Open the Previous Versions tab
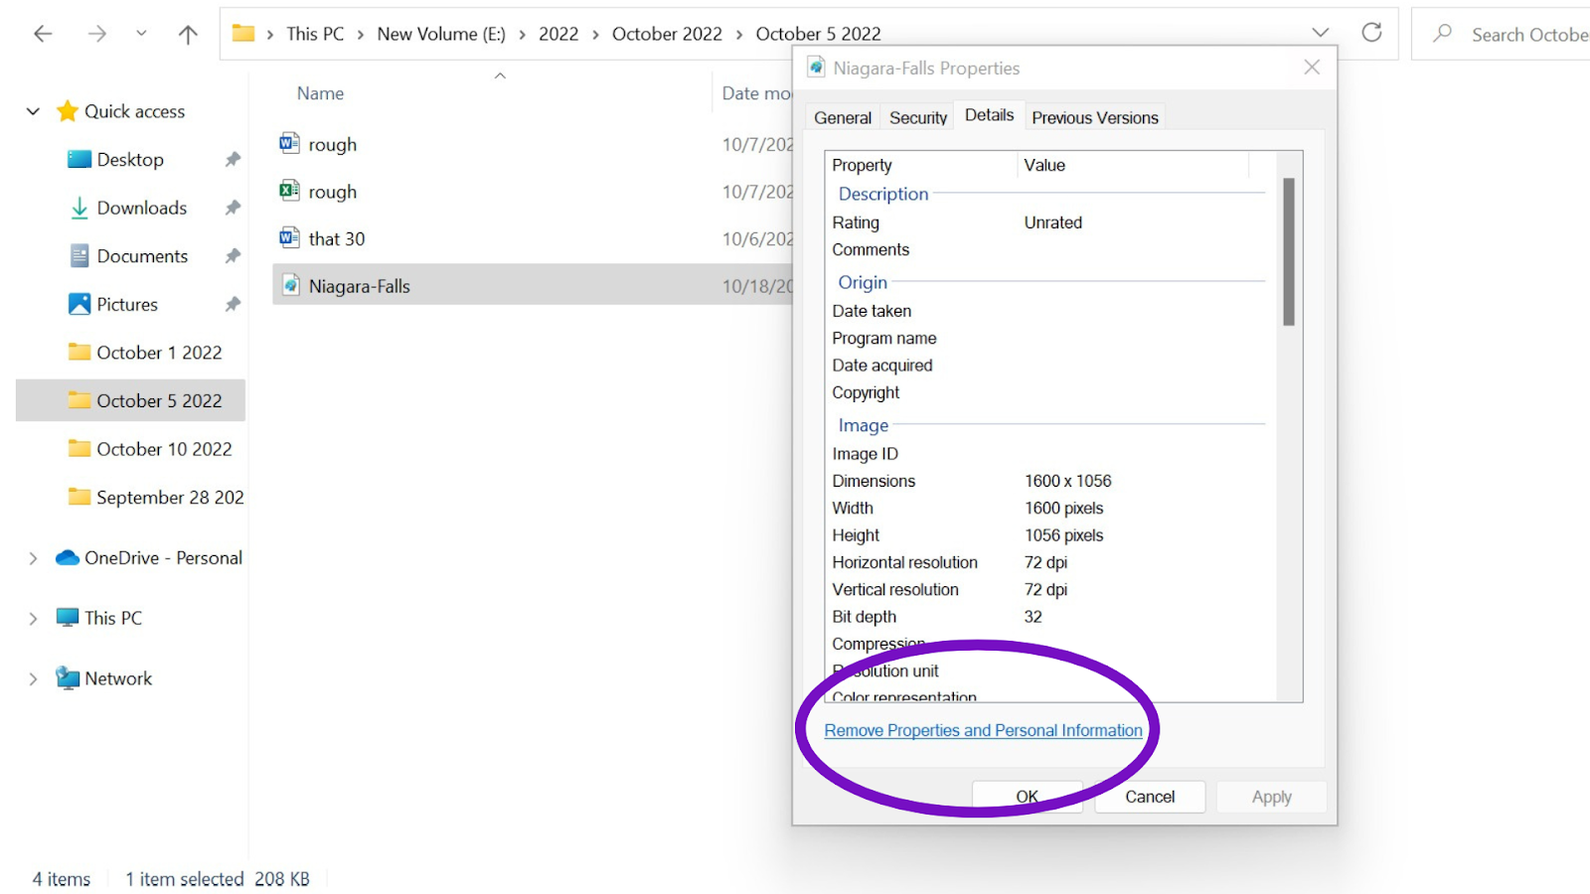Viewport: 1590px width, 894px height. pyautogui.click(x=1094, y=116)
